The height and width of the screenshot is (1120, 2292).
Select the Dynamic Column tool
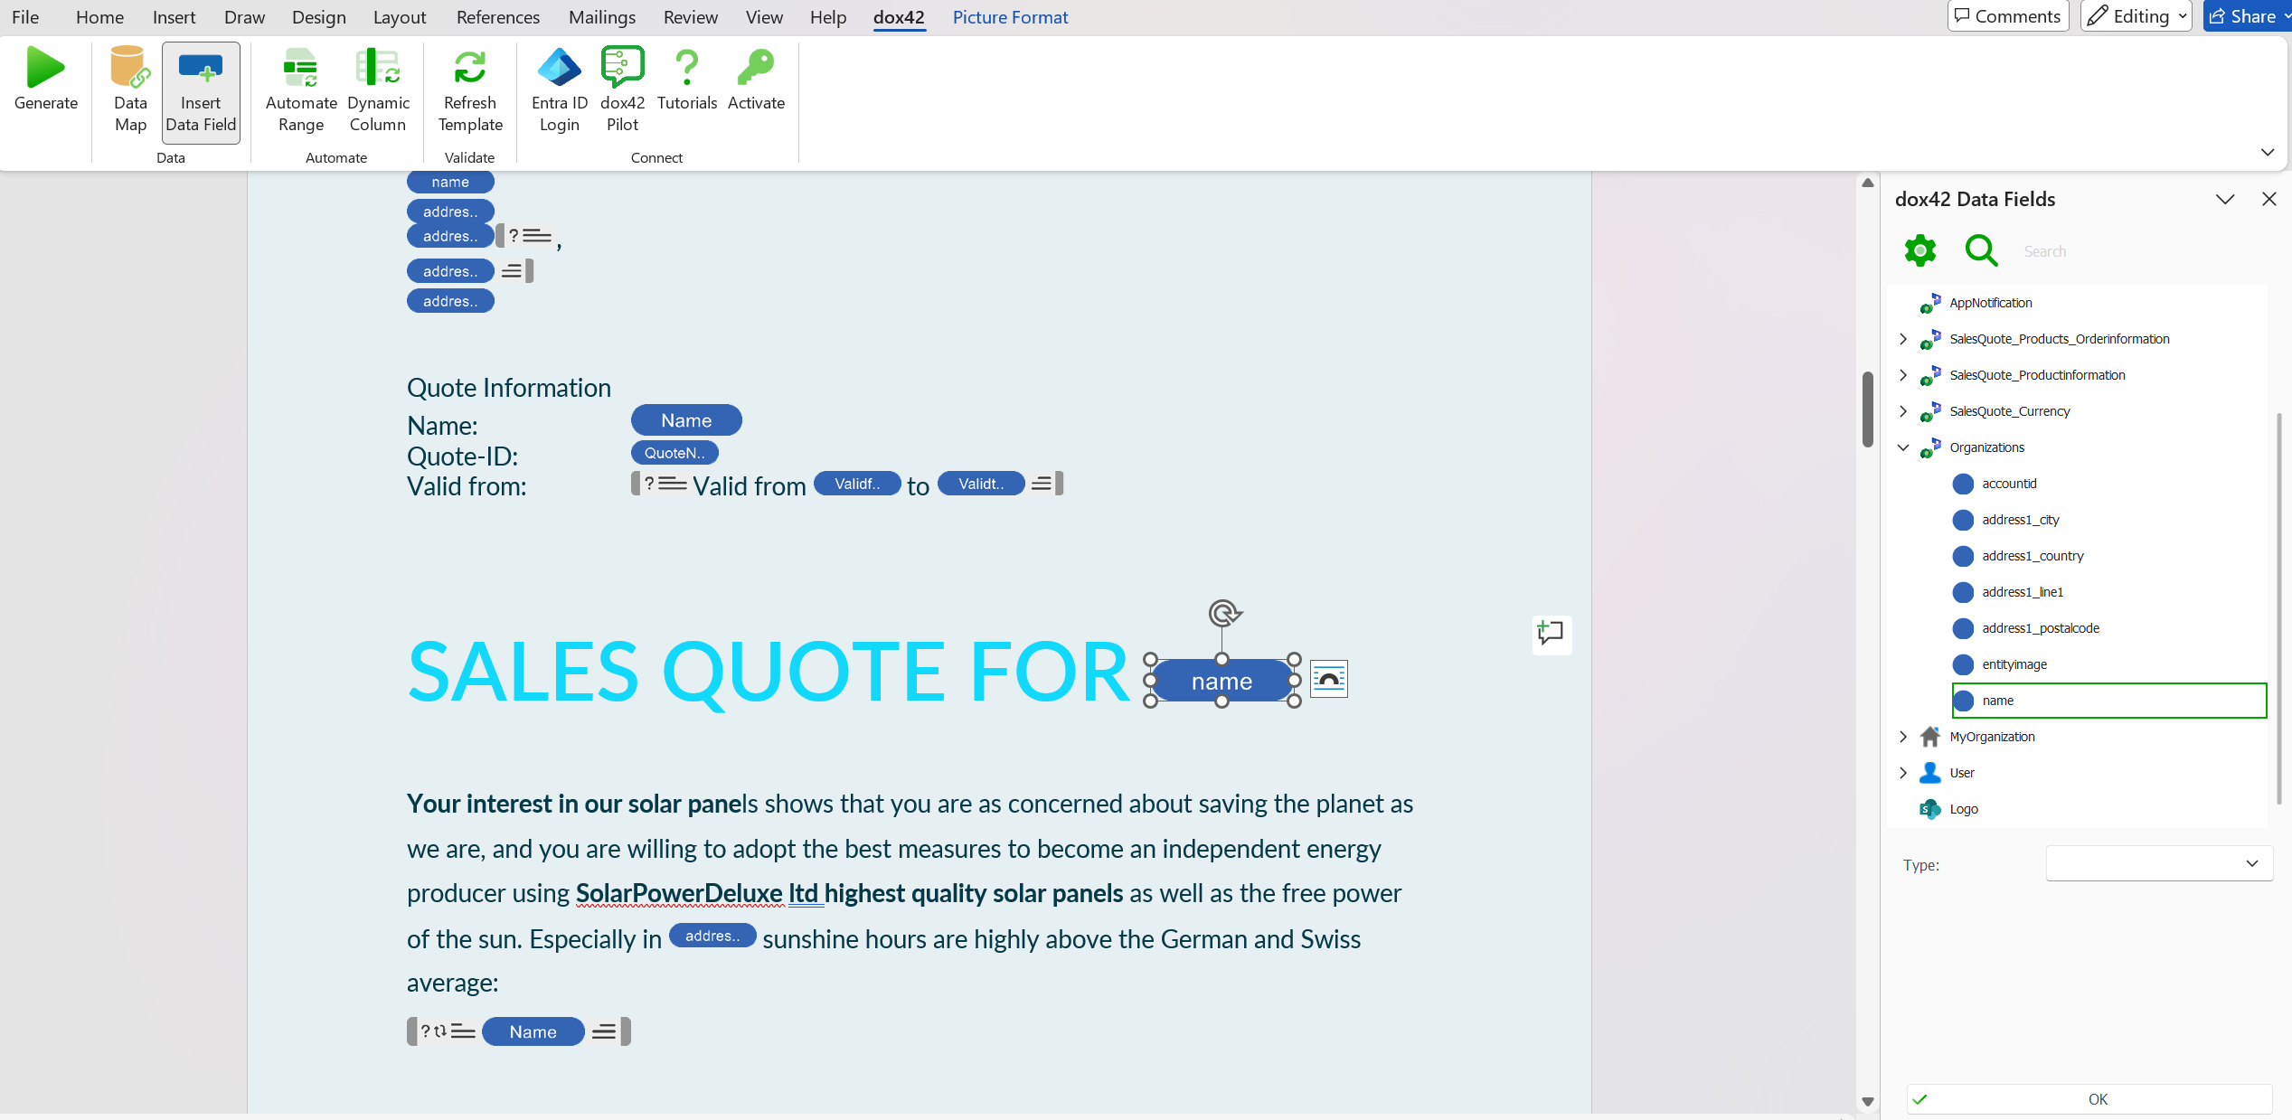pos(378,90)
